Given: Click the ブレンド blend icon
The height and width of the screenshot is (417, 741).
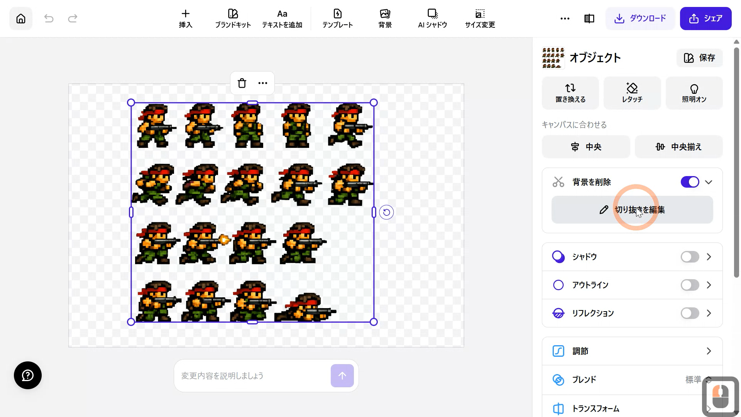Looking at the screenshot, I should click(558, 380).
